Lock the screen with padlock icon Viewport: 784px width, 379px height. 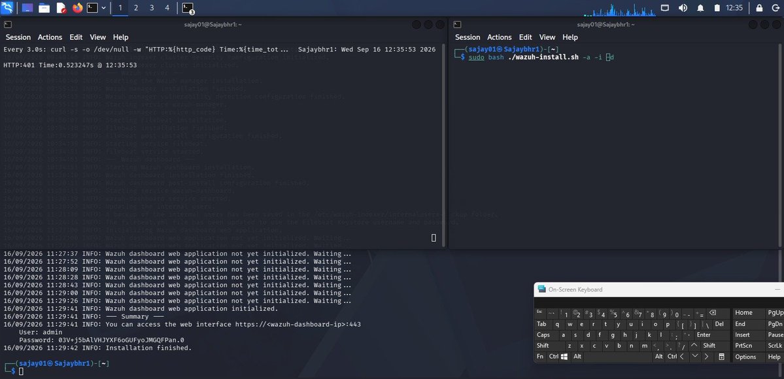click(x=760, y=8)
